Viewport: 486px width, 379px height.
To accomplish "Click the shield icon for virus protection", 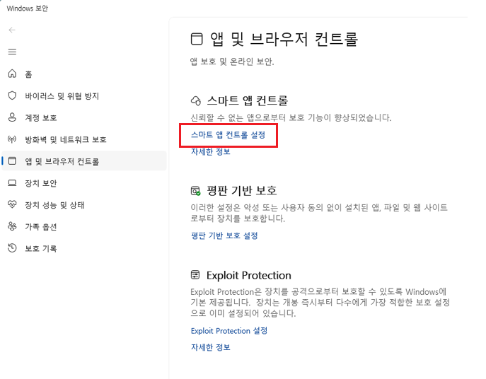I will (12, 95).
